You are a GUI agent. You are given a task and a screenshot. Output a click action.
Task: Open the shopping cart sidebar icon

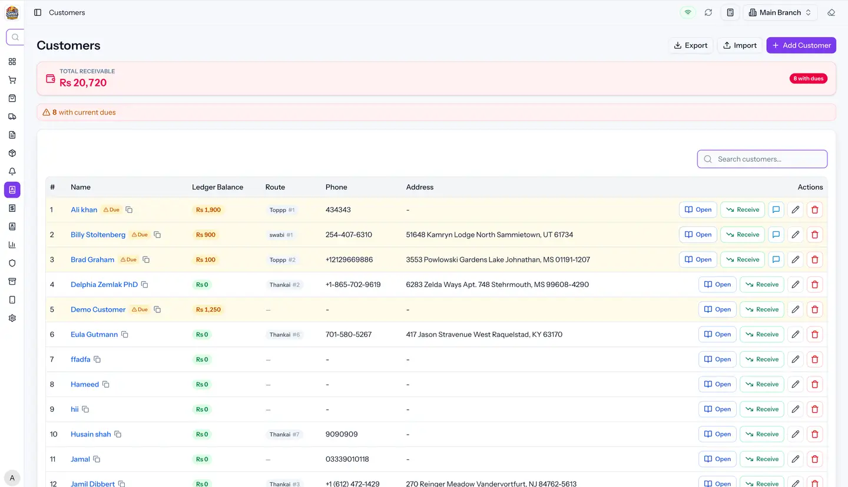coord(12,80)
